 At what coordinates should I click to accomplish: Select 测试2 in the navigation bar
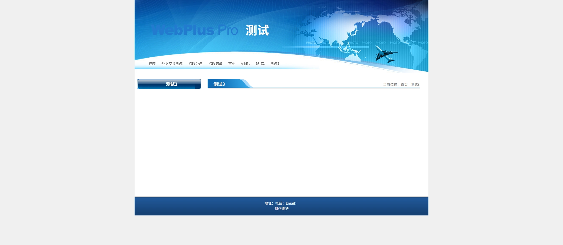click(x=260, y=64)
